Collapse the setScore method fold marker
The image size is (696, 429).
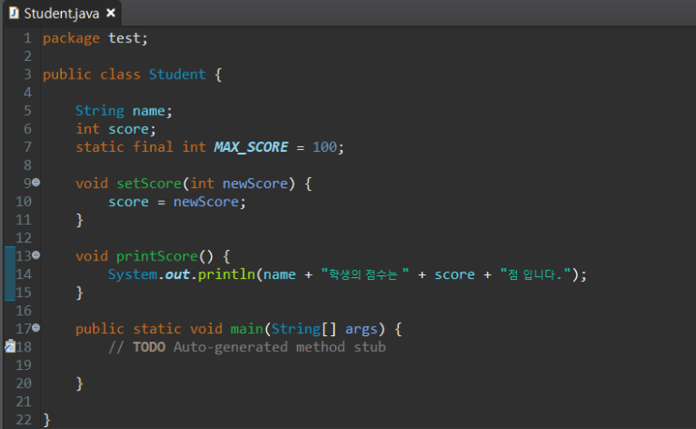tap(37, 183)
